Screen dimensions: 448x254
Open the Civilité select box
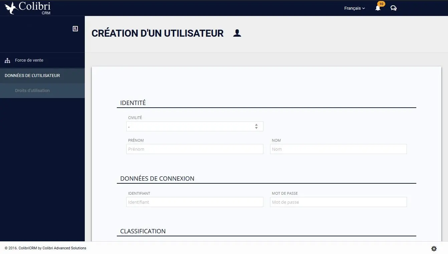coord(195,127)
